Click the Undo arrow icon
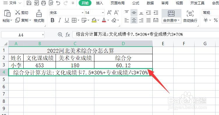Screen dimensions: 219x115 [58, 3]
